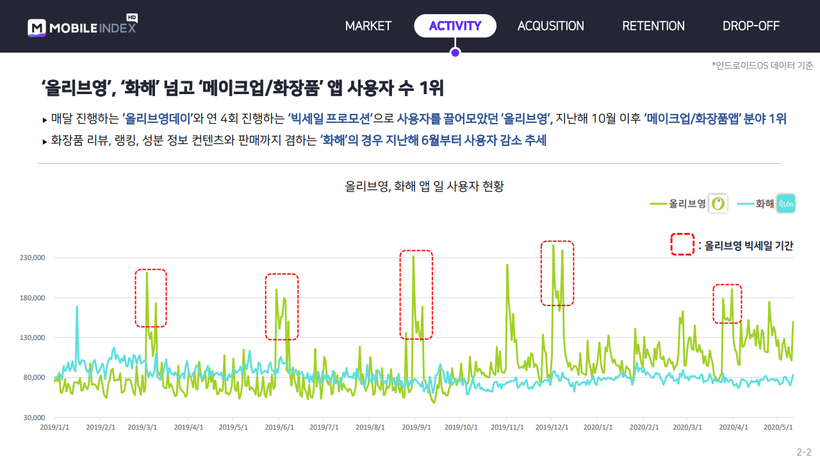The width and height of the screenshot is (820, 461).
Task: Click the red dashed box legend icon
Action: (682, 244)
